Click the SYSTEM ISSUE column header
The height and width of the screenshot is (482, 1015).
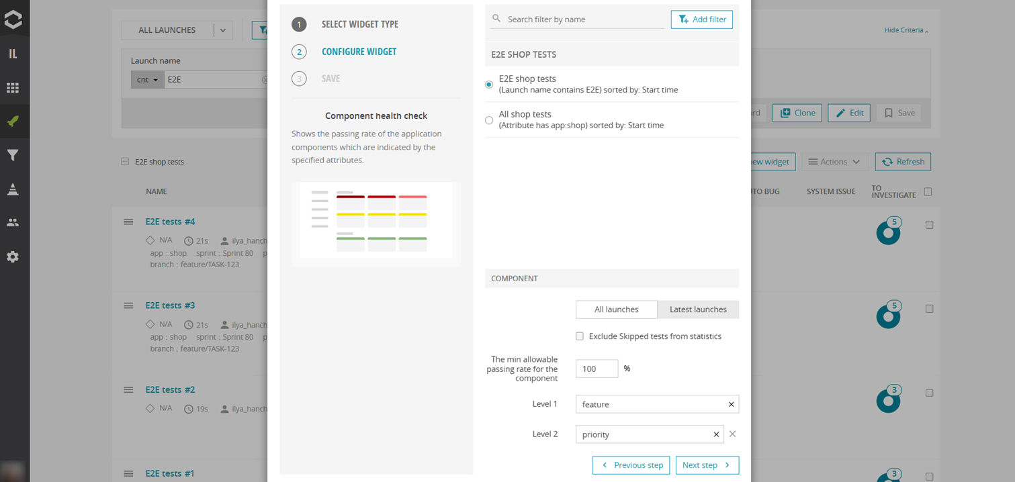tap(831, 191)
